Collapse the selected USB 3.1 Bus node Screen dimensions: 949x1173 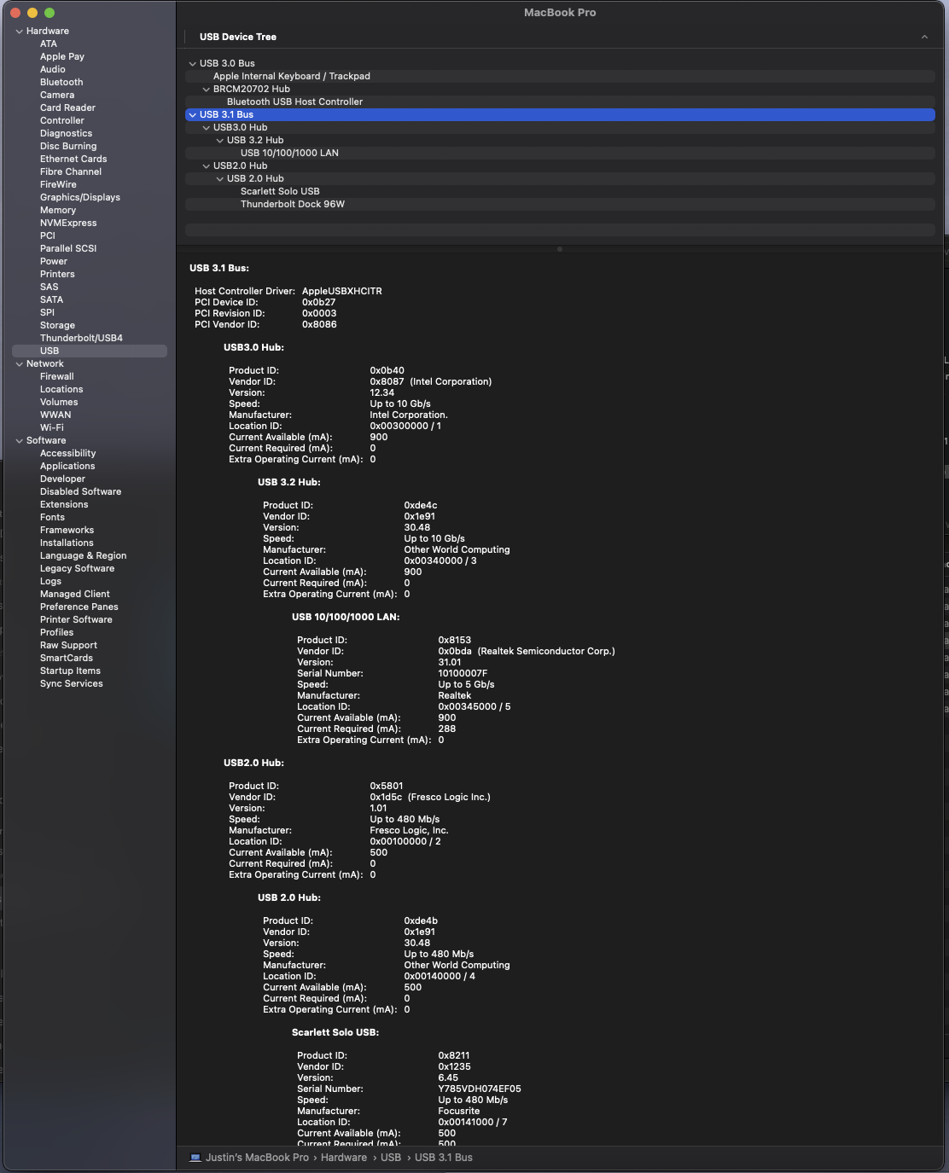pos(192,115)
